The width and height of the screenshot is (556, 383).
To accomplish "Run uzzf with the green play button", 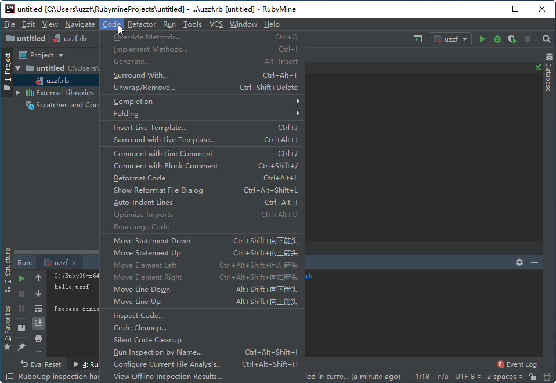I will click(x=482, y=39).
